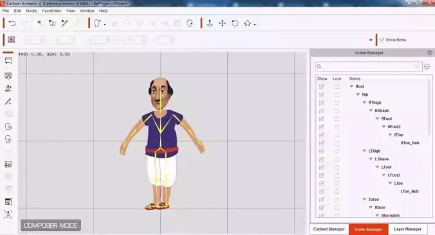Image resolution: width=435 pixels, height=235 pixels.
Task: Toggle Show checkbox for Hip
Action: 322,95
